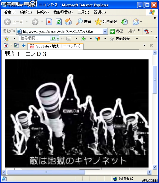Click the status bar IE page icon
The image size is (159, 183).
(x=4, y=179)
